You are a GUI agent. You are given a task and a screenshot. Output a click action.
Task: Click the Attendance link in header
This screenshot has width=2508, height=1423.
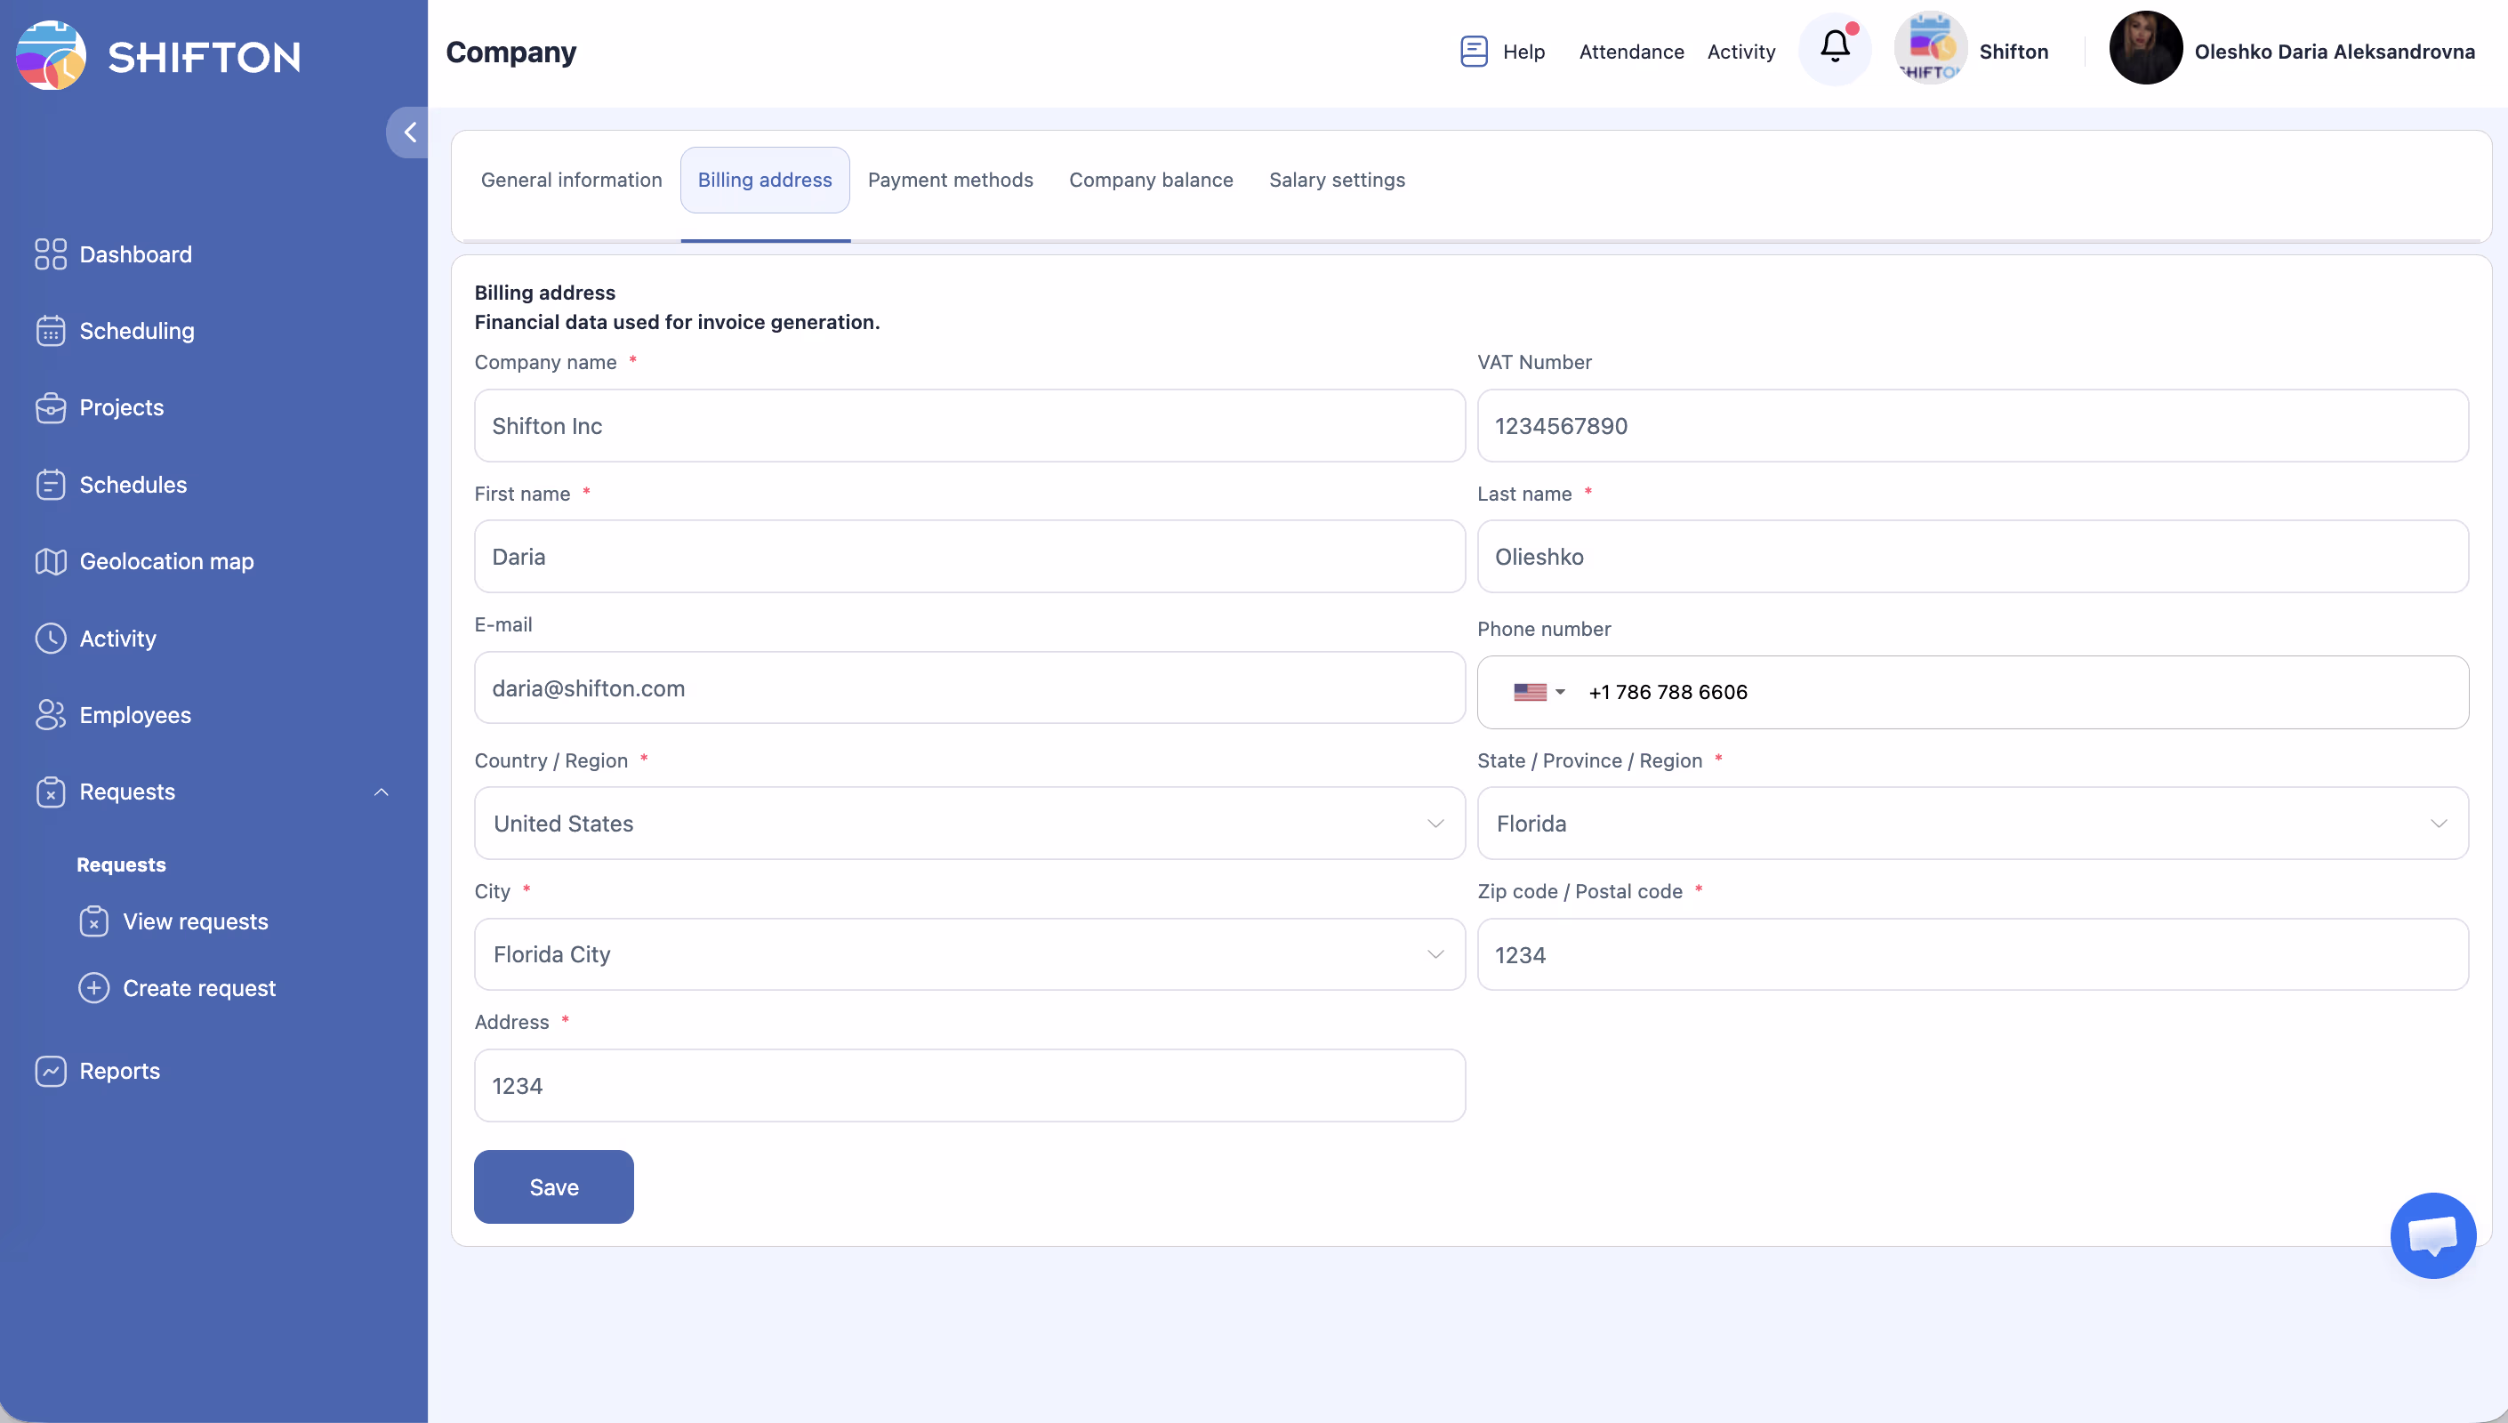tap(1630, 52)
